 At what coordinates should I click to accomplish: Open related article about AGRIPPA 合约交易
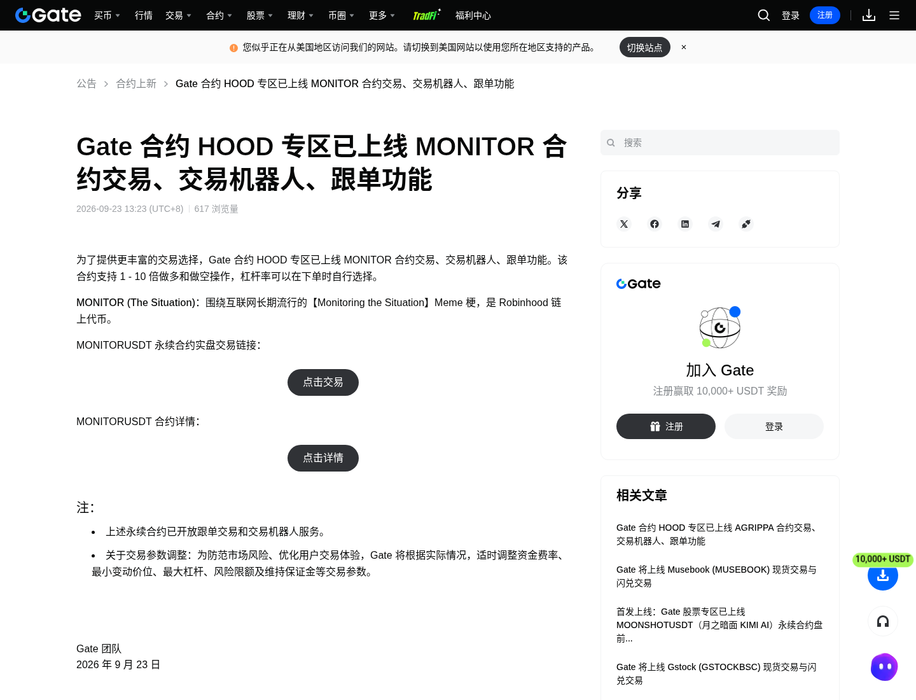click(720, 534)
